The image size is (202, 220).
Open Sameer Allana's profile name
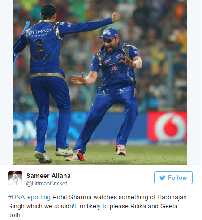[48, 176]
